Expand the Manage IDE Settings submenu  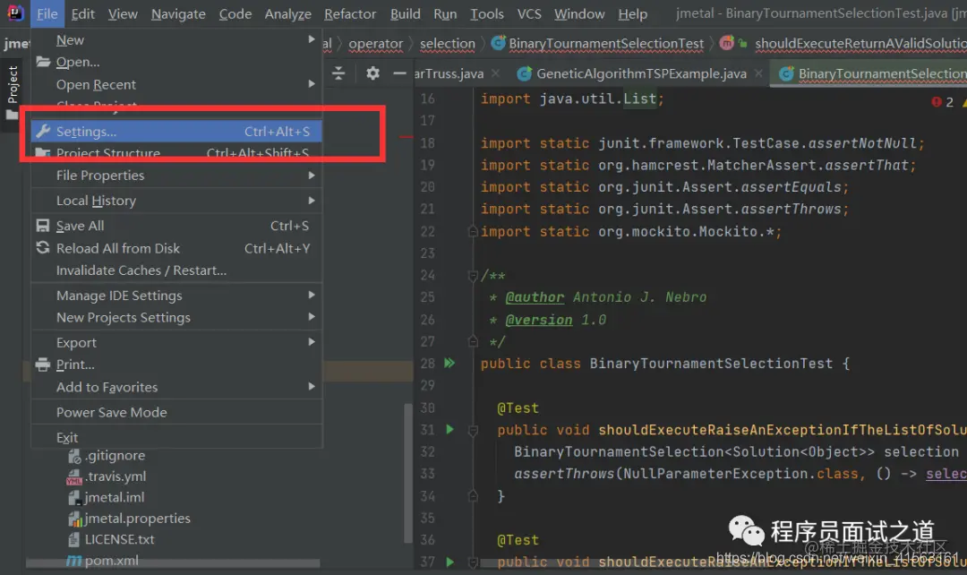pyautogui.click(x=176, y=296)
